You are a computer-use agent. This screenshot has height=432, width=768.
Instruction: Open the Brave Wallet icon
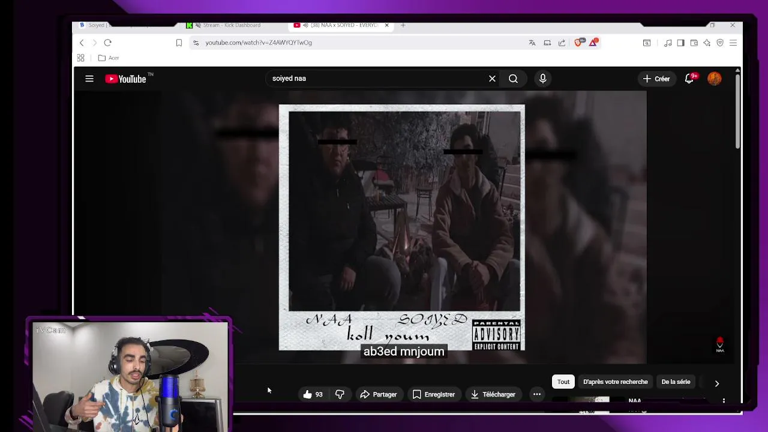(694, 43)
